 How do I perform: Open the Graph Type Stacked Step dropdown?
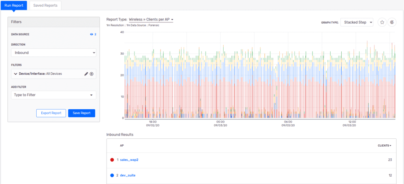coord(357,22)
